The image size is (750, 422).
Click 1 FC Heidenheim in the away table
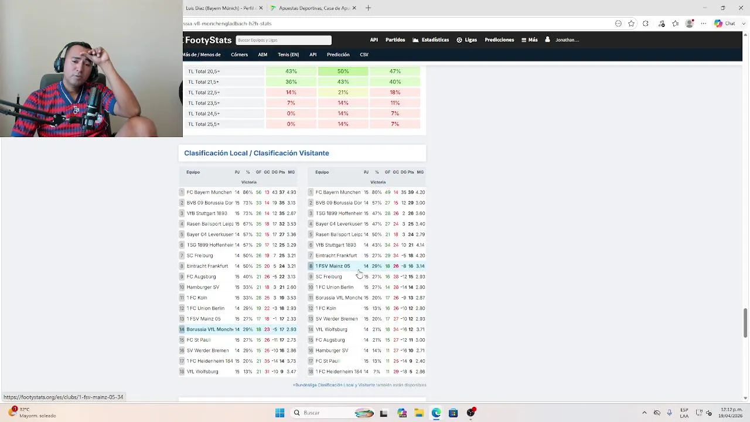point(339,372)
